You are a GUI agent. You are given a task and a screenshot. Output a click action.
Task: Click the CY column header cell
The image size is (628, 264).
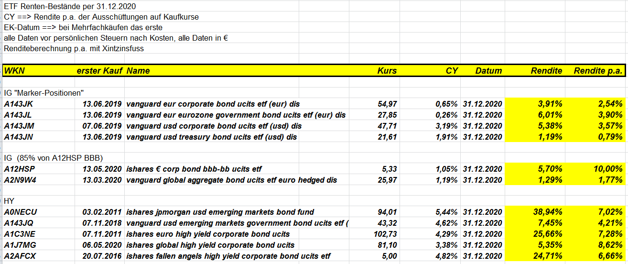coord(452,71)
